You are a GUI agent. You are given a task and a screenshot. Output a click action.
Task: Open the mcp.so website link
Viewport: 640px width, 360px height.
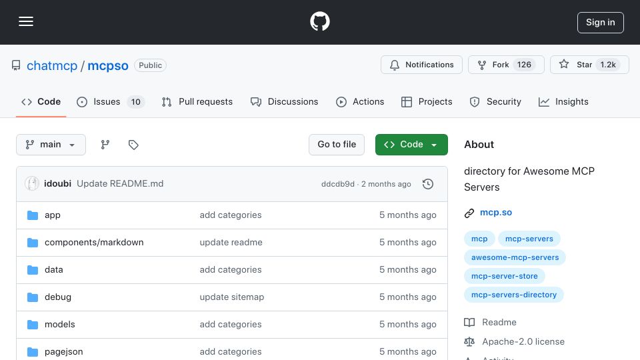(496, 213)
